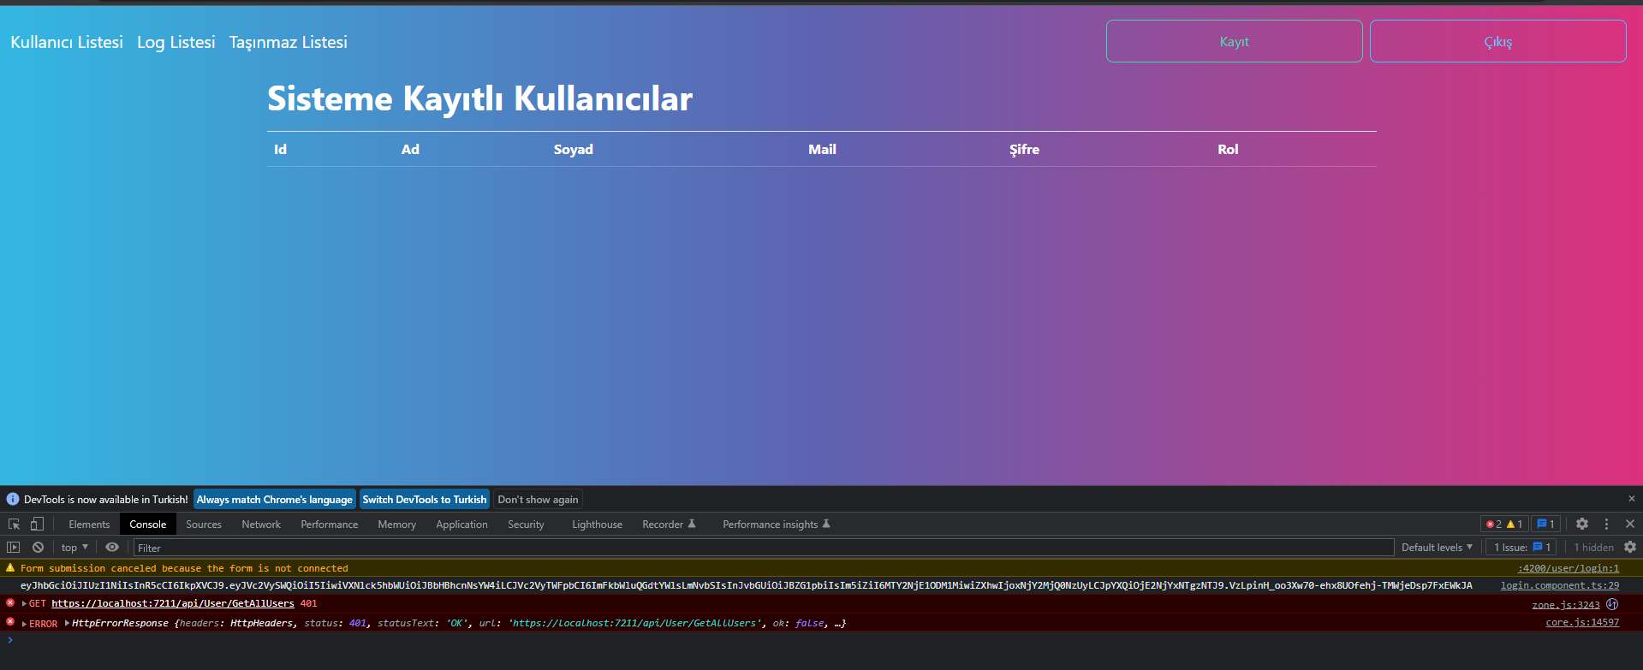Switch to the Security tab

pyautogui.click(x=526, y=524)
